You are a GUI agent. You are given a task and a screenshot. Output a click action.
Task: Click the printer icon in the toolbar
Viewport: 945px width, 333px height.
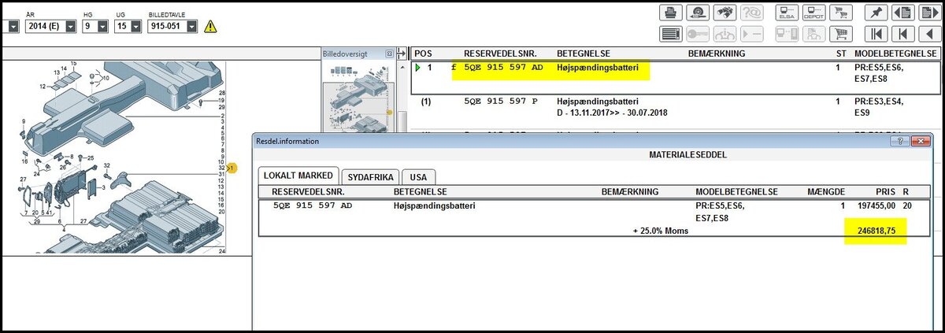pyautogui.click(x=670, y=13)
